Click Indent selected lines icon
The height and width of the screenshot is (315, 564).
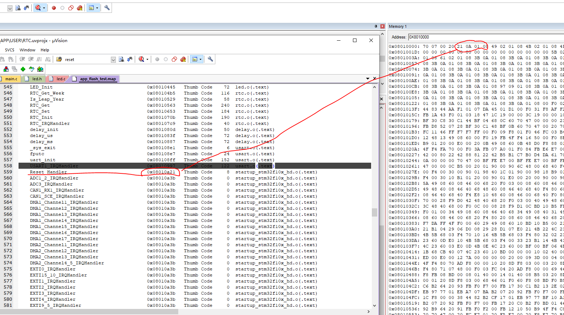pyautogui.click(x=22, y=59)
